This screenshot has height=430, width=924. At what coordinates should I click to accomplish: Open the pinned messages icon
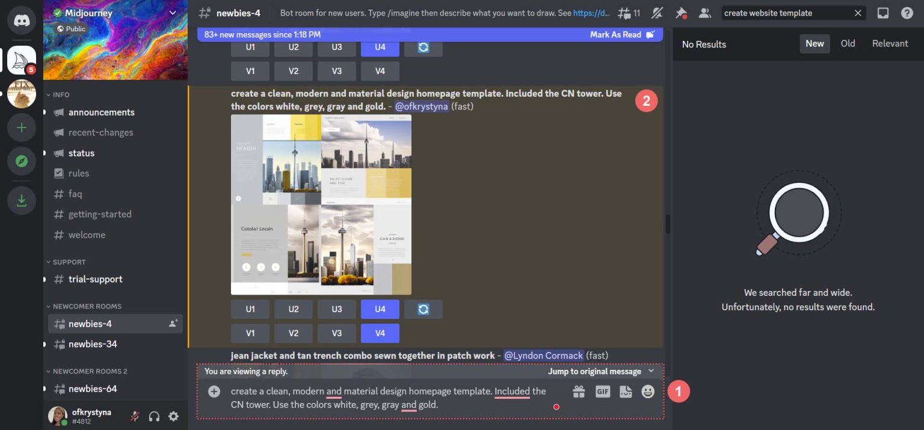coord(680,13)
